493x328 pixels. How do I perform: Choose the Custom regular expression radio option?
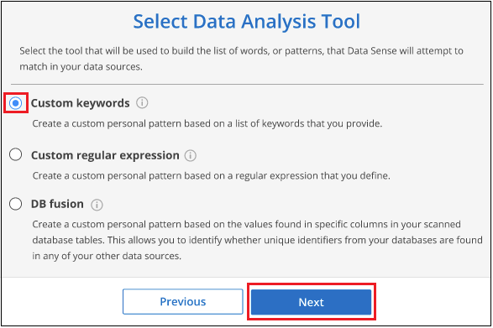15,154
